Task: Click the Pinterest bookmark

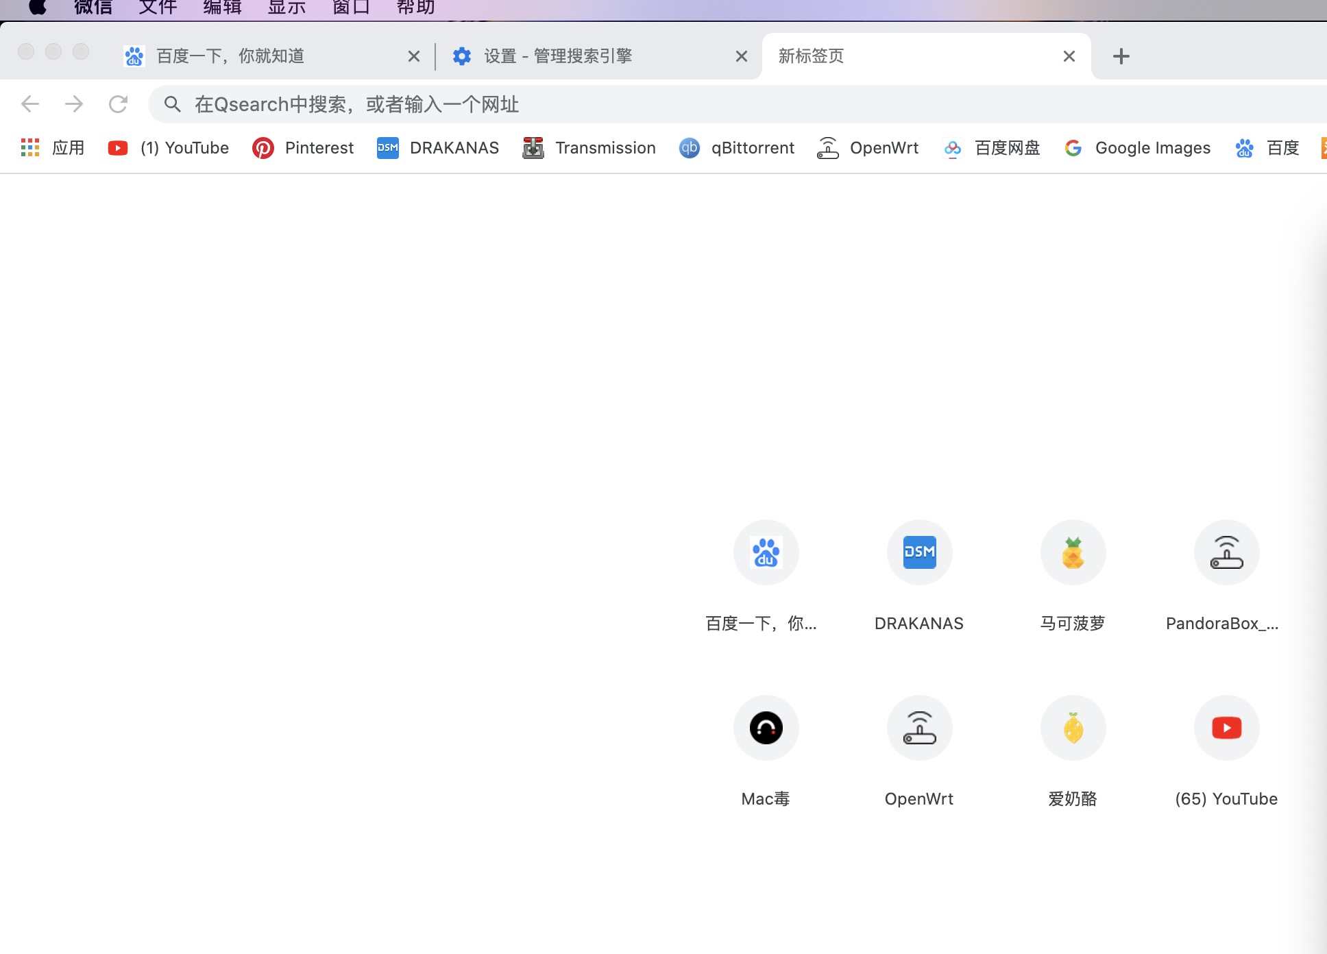Action: (x=303, y=148)
